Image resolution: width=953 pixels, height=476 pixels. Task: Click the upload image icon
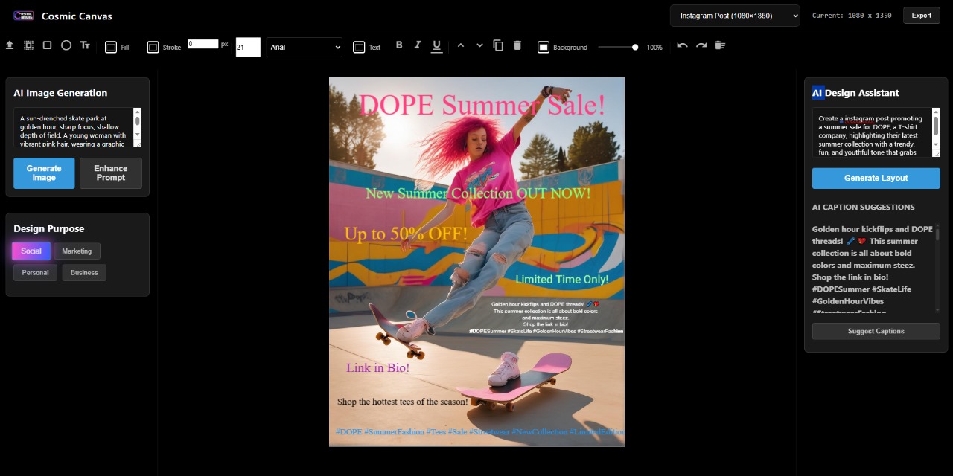(x=10, y=45)
